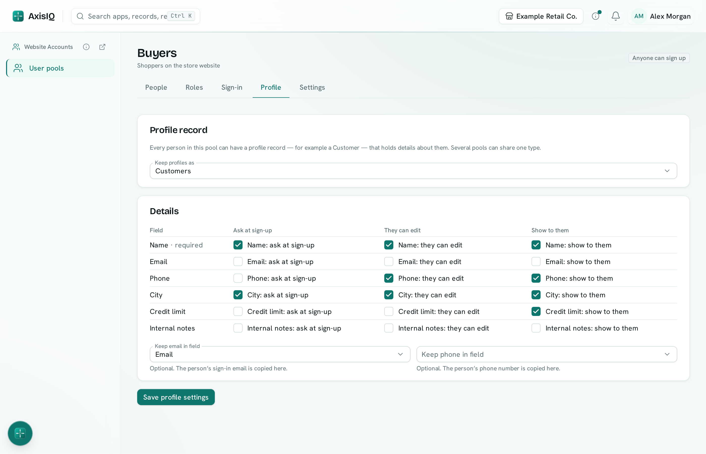The width and height of the screenshot is (706, 454).
Task: Uncheck Credit limit: show to them
Action: 536,312
